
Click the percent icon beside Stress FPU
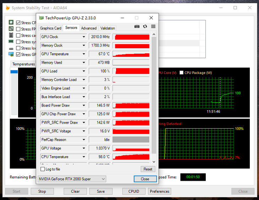click(x=11, y=29)
